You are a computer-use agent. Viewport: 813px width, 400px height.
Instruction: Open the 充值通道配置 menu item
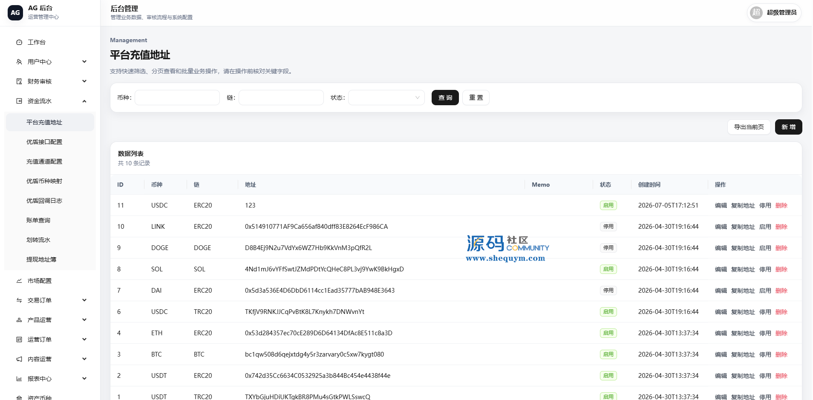pos(50,161)
